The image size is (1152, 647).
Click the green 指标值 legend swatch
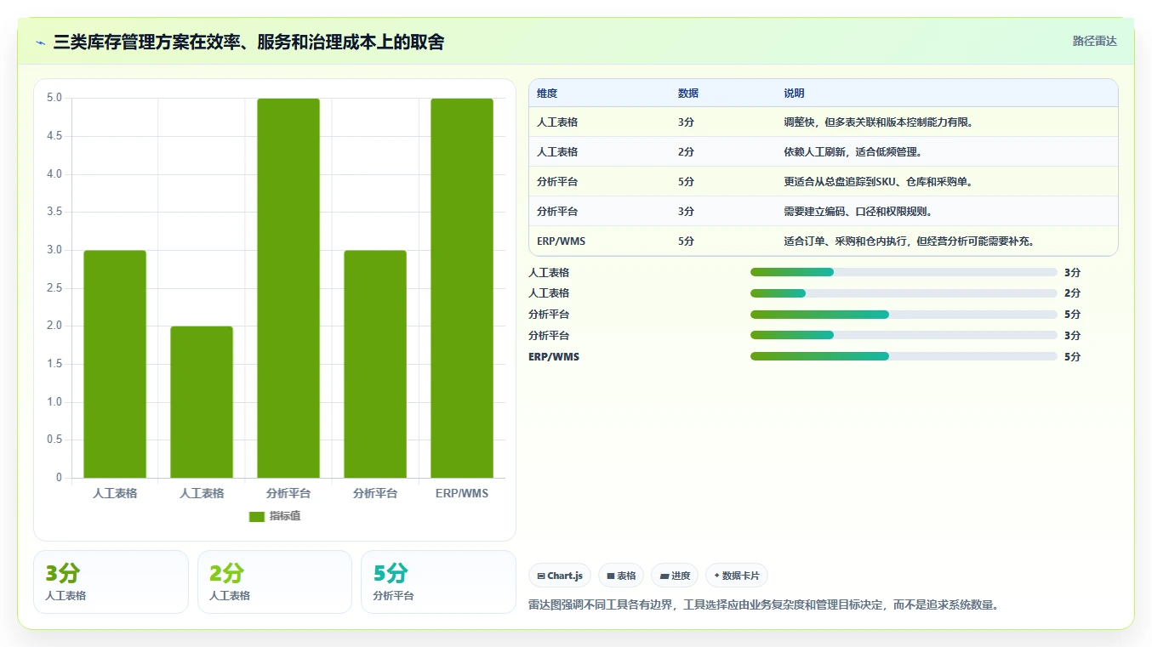pyautogui.click(x=257, y=517)
